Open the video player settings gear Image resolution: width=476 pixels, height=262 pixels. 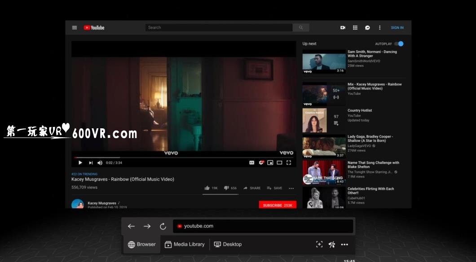[x=261, y=163]
